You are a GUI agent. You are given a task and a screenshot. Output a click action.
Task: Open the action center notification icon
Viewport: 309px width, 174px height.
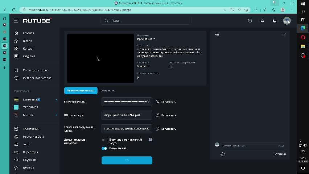(x=303, y=168)
